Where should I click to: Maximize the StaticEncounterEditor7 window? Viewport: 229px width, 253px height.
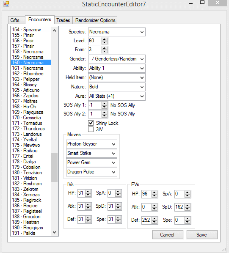(x=202, y=3)
